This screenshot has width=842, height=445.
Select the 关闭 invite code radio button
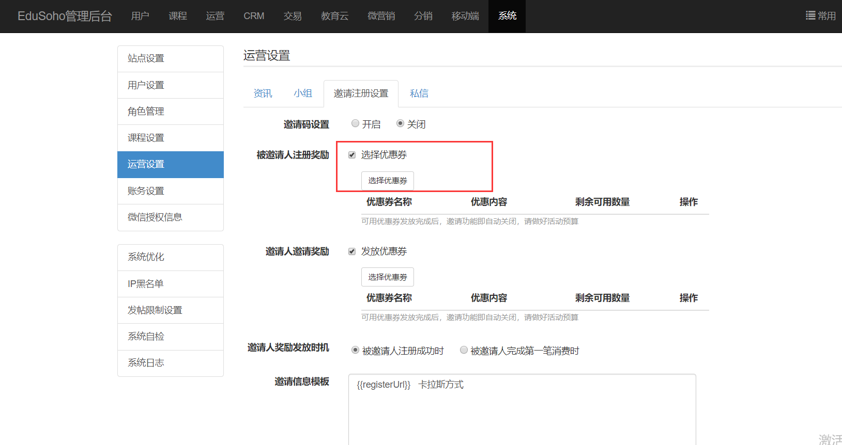(400, 123)
